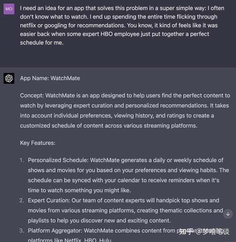Image resolution: width=236 pixels, height=242 pixels.
Task: Click the purple MO user avatar
Action: 9,9
